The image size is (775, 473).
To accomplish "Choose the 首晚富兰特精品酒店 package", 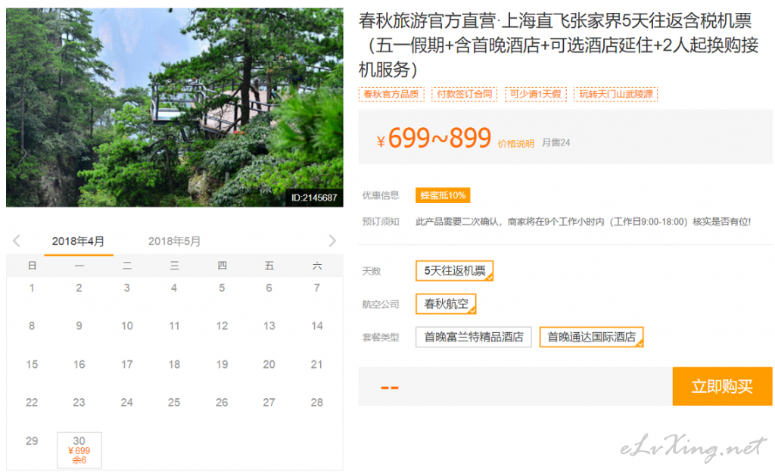I will (x=474, y=337).
